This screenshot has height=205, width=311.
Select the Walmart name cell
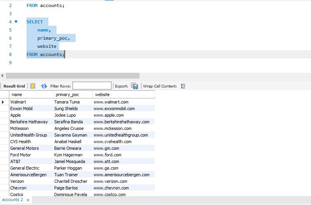click(x=31, y=102)
